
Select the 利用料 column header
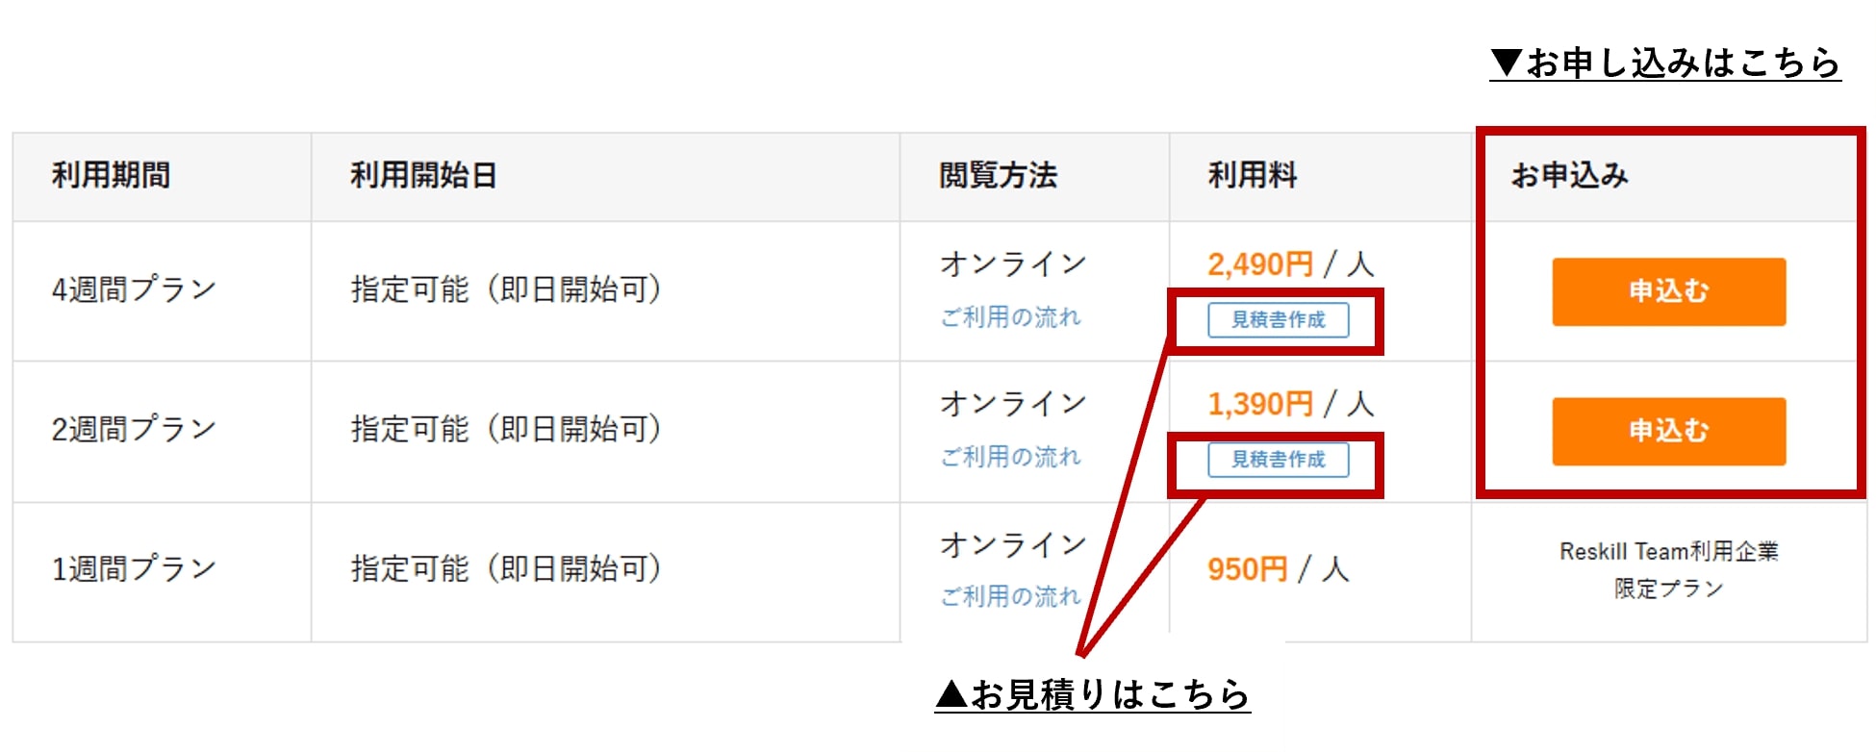pyautogui.click(x=1252, y=175)
